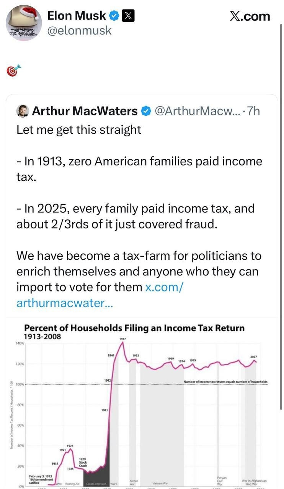284x489 pixels.
Task: Open the @elonmusk handle
Action: 79,31
